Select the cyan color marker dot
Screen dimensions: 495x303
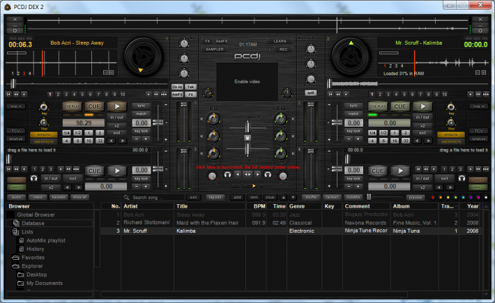click(463, 197)
